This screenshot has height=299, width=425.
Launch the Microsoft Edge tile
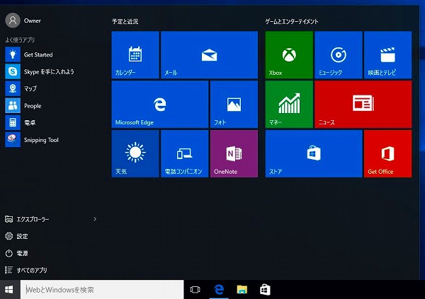160,104
